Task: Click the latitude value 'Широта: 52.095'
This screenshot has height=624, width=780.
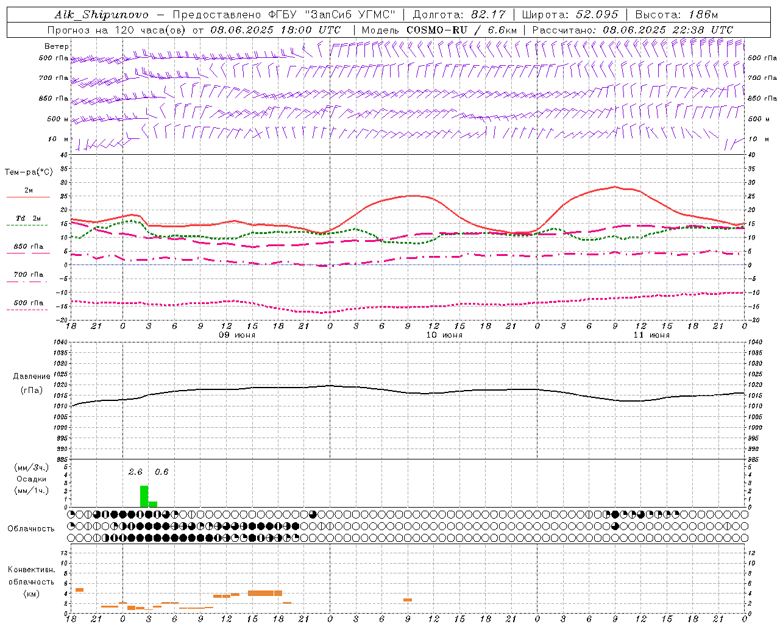Action: [x=570, y=15]
